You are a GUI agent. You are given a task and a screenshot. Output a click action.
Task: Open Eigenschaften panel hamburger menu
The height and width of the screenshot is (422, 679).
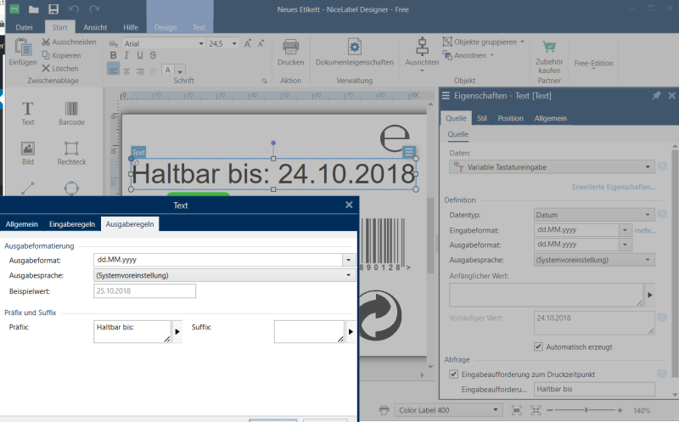click(446, 95)
